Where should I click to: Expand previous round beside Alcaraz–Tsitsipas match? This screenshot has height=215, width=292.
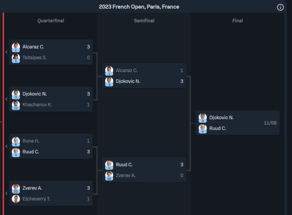click(x=6, y=52)
